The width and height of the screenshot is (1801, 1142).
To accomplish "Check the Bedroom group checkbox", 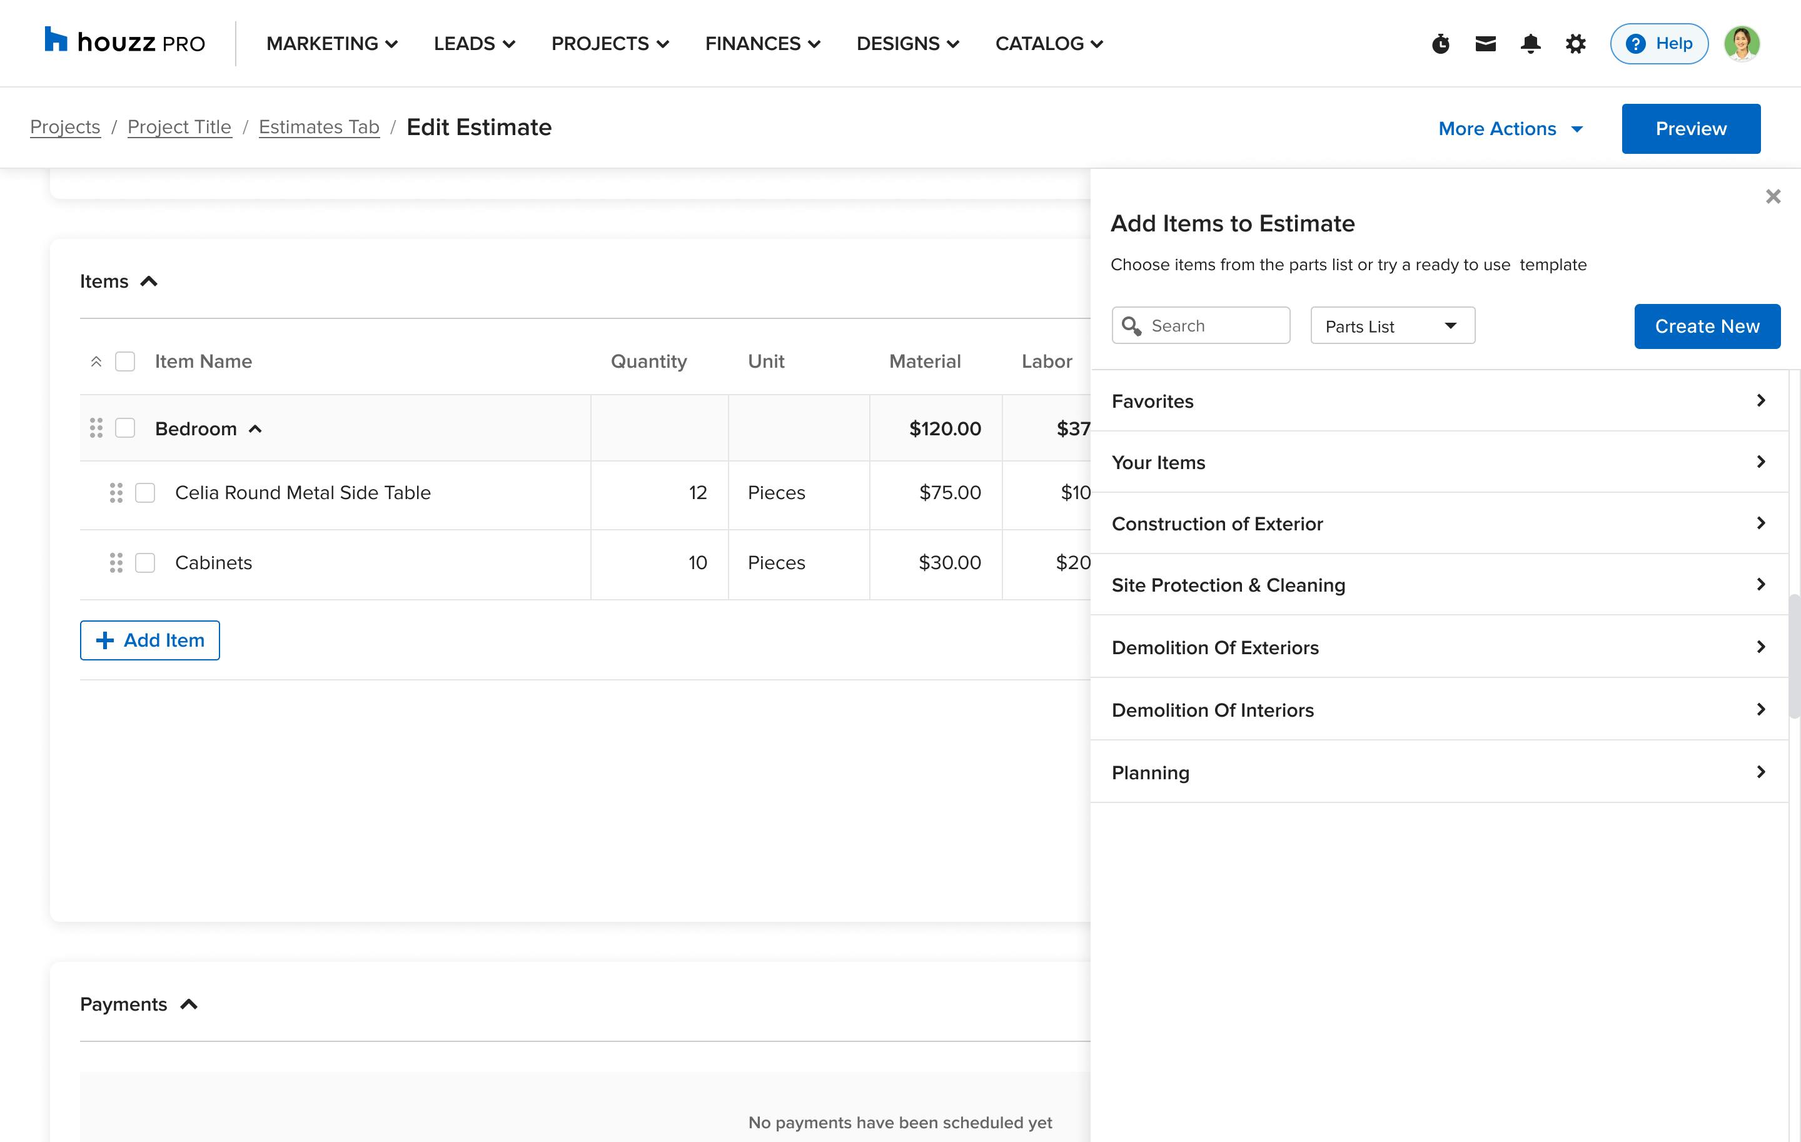I will (x=125, y=428).
